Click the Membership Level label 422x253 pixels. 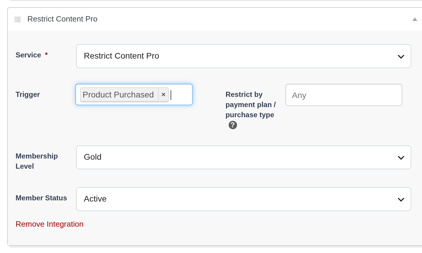pos(37,161)
